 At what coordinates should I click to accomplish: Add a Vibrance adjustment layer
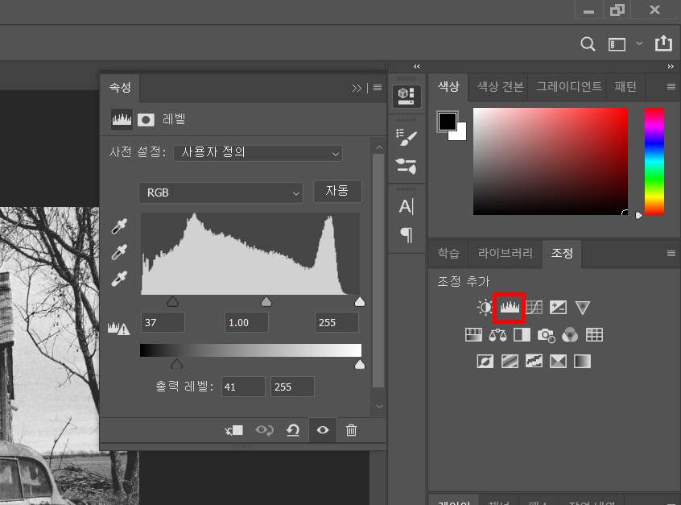(583, 308)
